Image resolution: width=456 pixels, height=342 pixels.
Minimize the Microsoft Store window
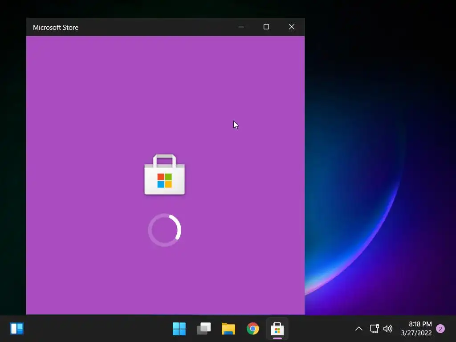pyautogui.click(x=241, y=27)
